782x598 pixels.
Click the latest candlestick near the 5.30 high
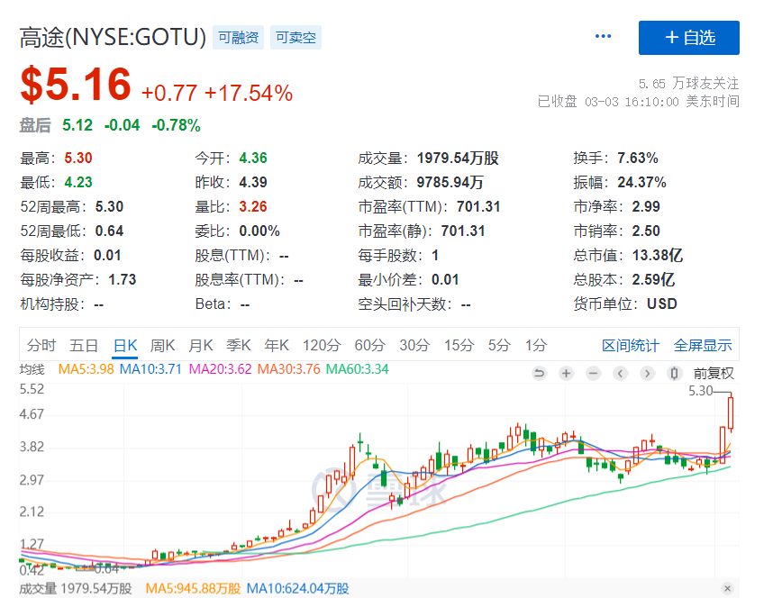tap(731, 412)
